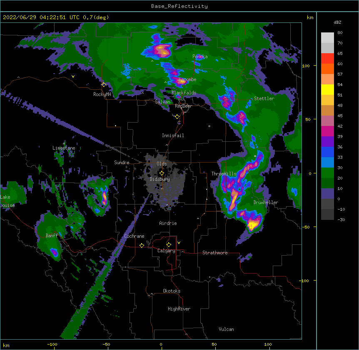Viewport: 359px width, 350px height.
Task: Click the Okotoks label
Action: tap(172, 291)
